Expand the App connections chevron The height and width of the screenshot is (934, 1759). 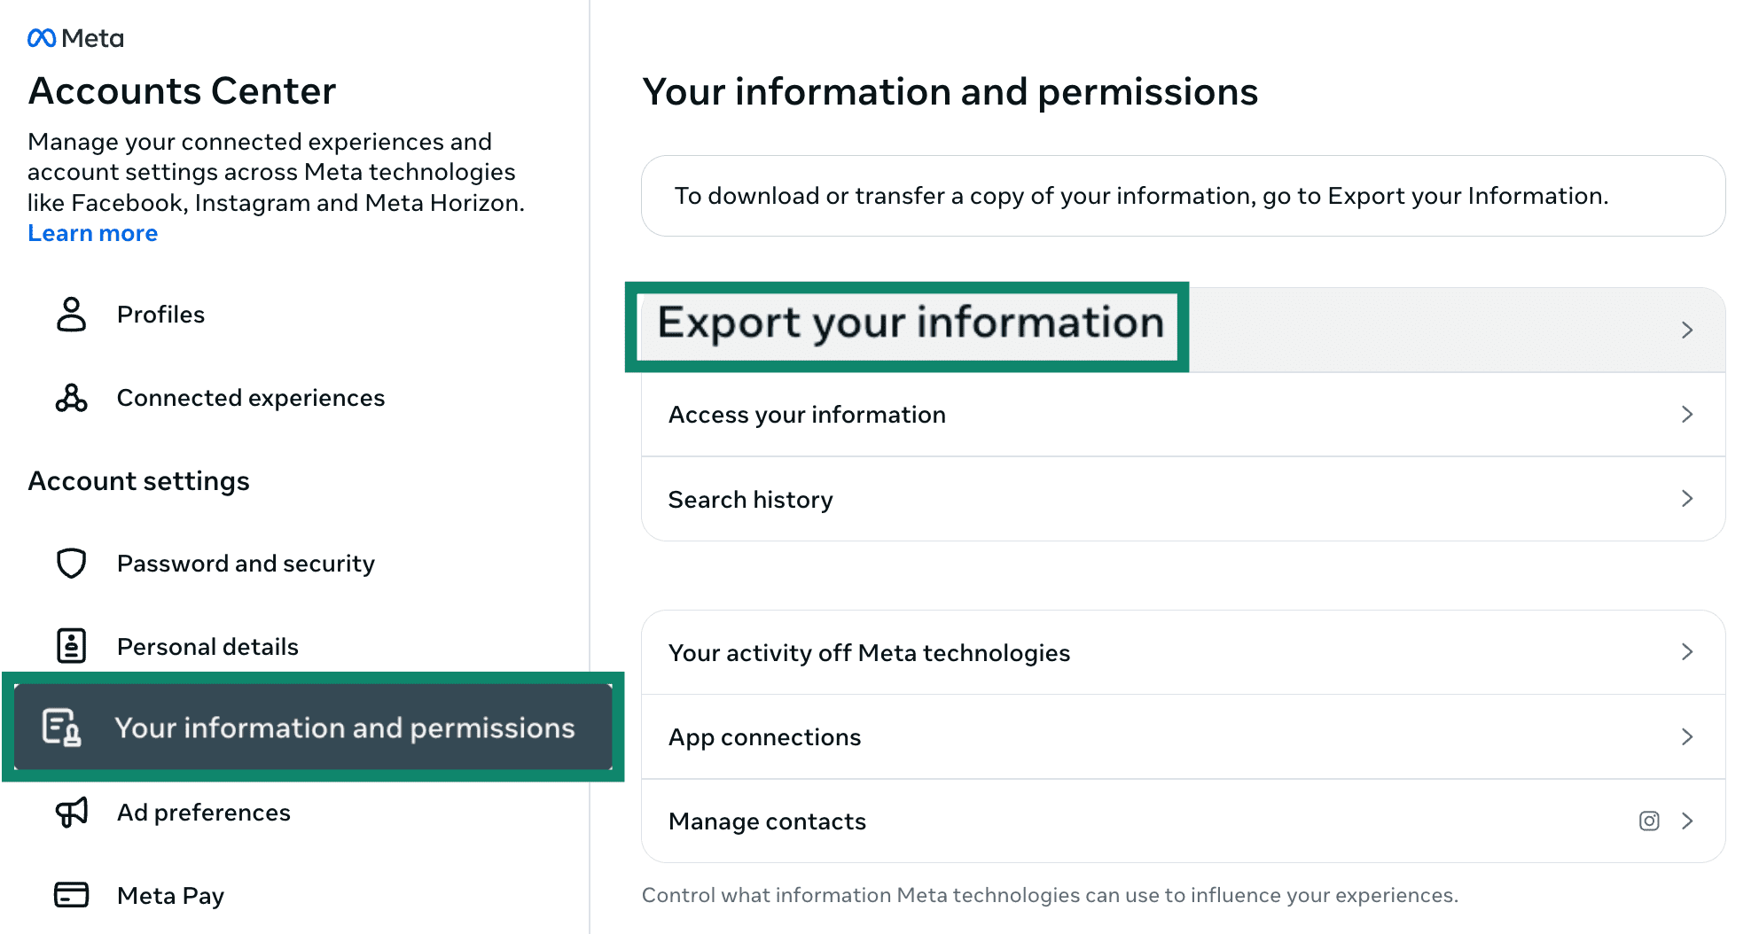1687,736
